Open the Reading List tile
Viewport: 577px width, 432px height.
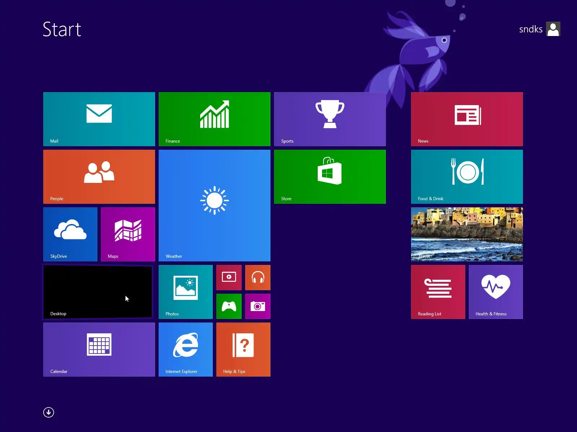click(438, 292)
